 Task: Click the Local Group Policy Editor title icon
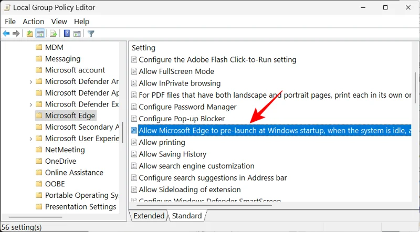[x=7, y=7]
